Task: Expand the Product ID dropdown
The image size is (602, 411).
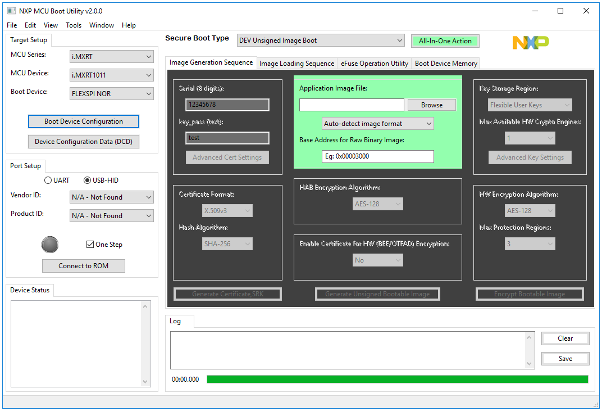Action: pyautogui.click(x=111, y=216)
